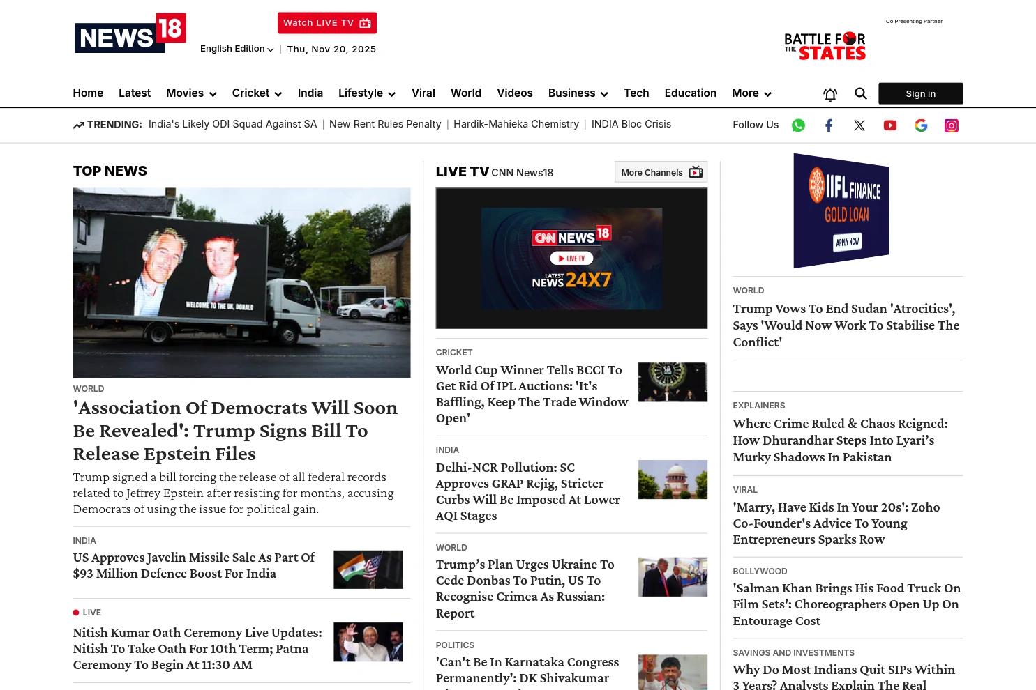Open the Salman Khan food truck headline
Viewport: 1036px width, 690px height.
click(x=846, y=604)
